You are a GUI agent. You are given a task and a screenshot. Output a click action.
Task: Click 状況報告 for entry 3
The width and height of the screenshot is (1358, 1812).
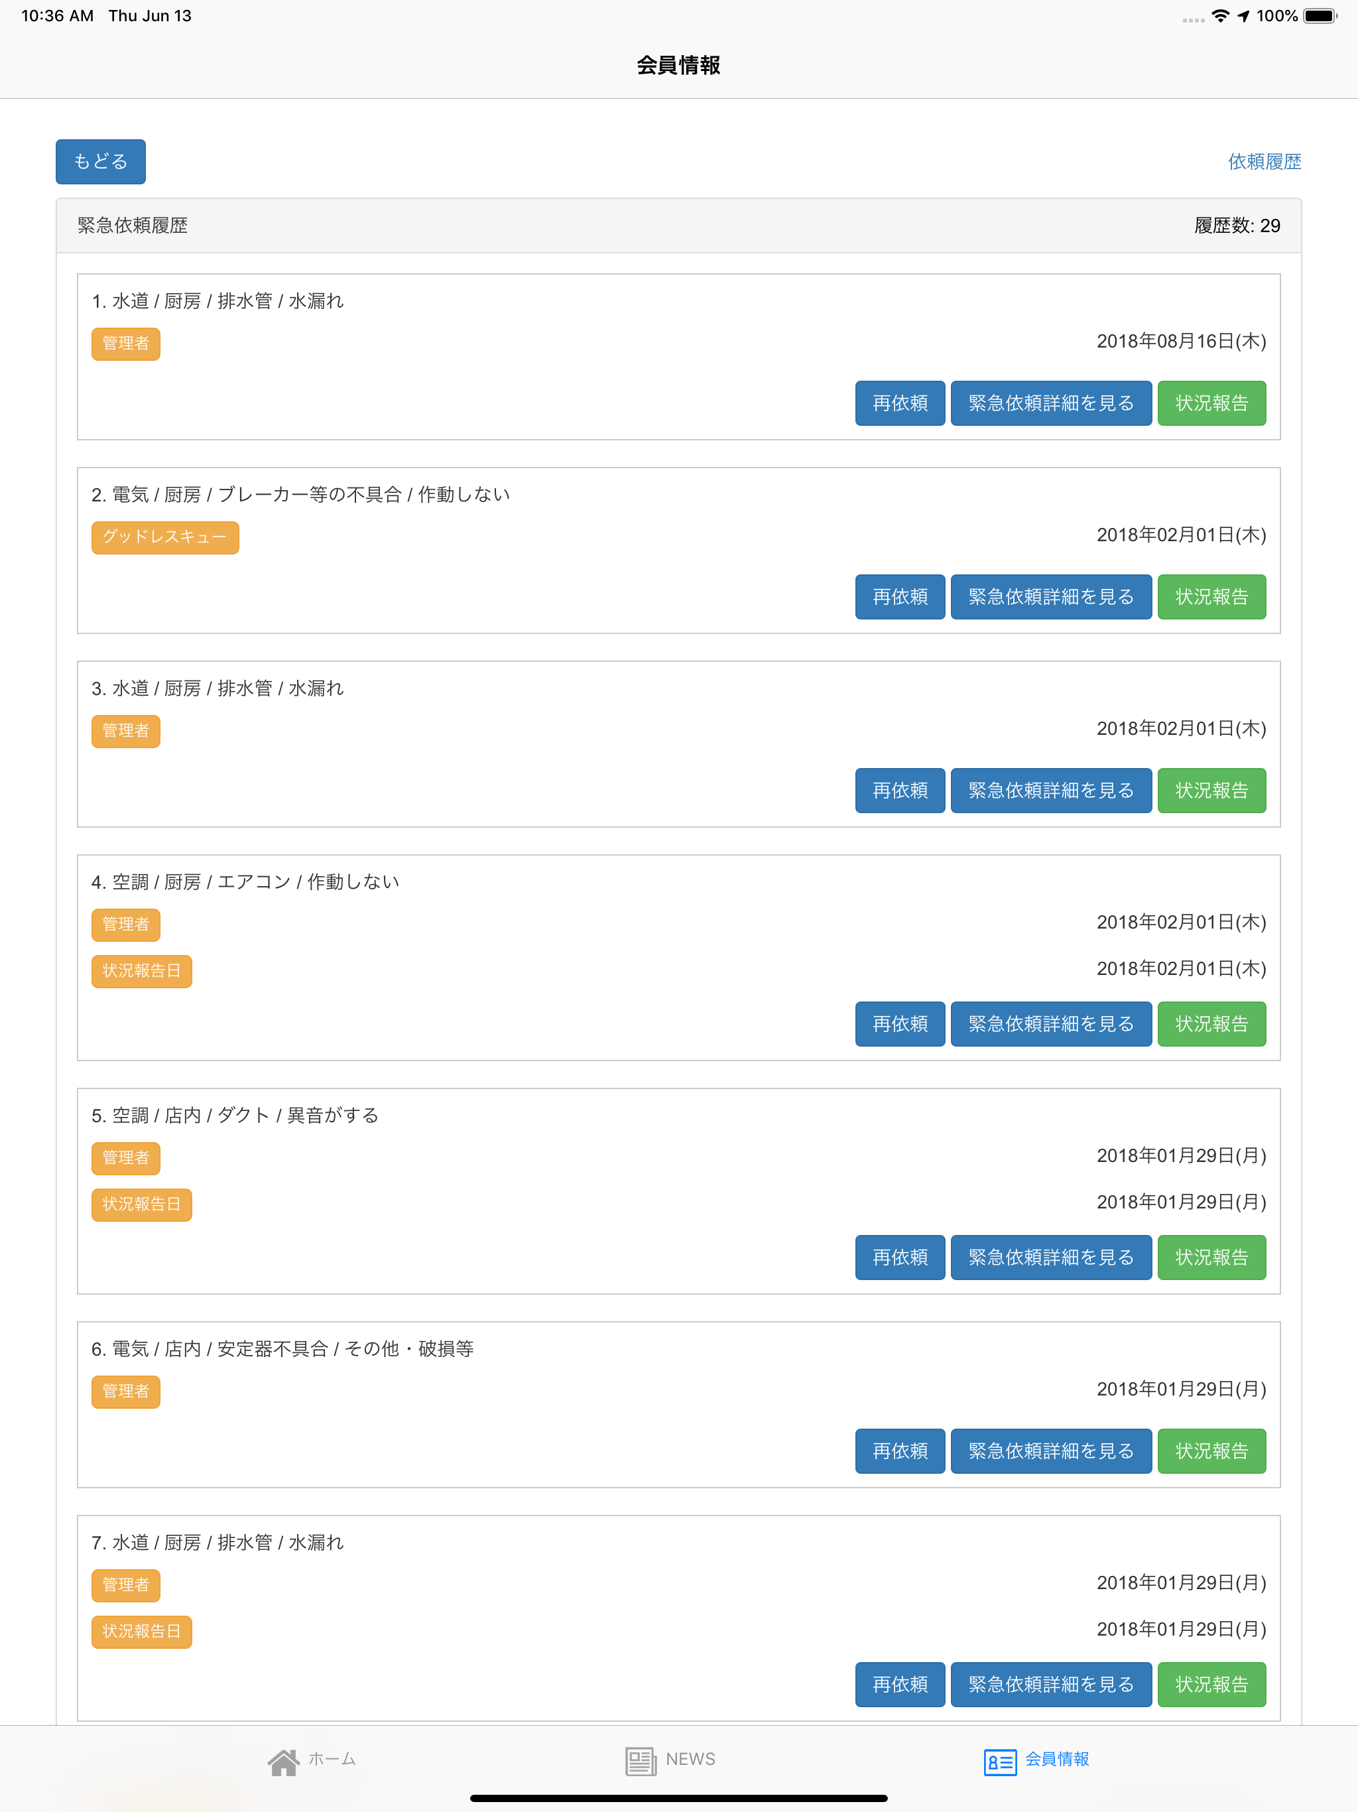(1211, 791)
